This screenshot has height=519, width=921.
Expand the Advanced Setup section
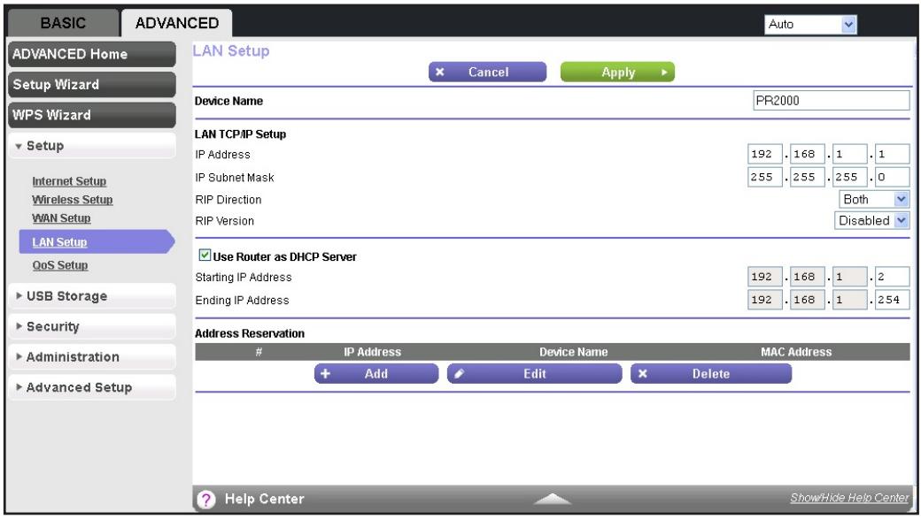pyautogui.click(x=91, y=387)
